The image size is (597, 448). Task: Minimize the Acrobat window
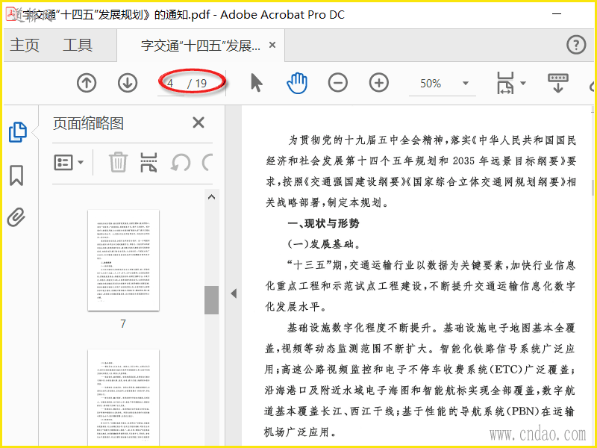click(557, 14)
